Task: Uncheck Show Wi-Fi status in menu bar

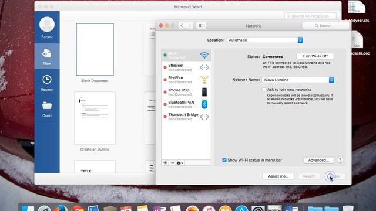Action: pyautogui.click(x=224, y=160)
